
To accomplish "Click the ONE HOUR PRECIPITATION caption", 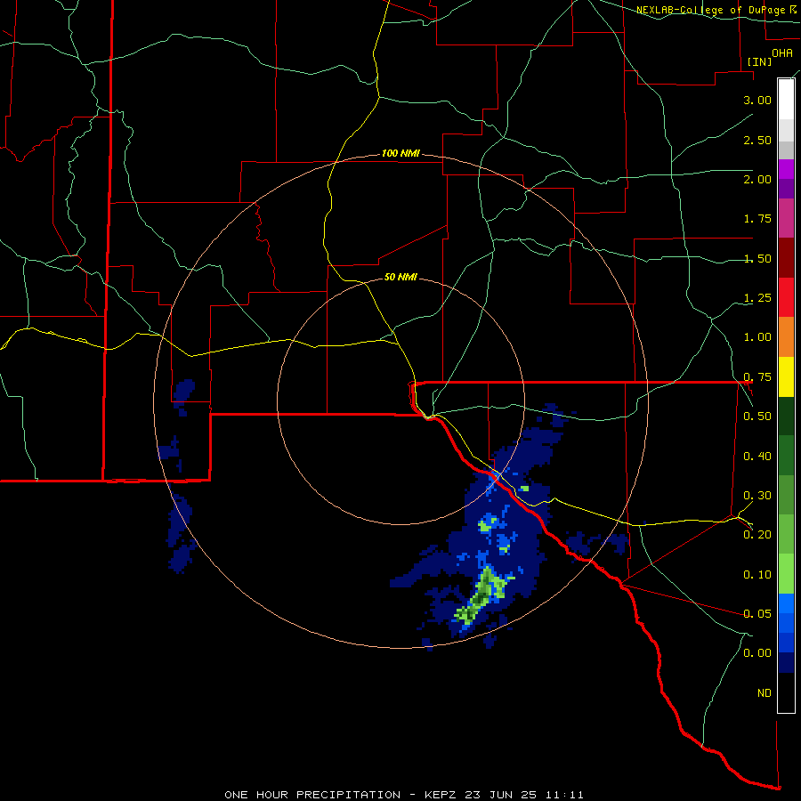I will tap(404, 795).
